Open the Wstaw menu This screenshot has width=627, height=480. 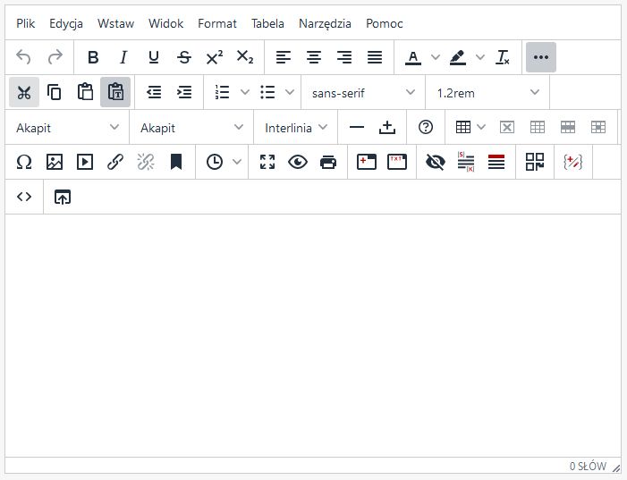(115, 23)
